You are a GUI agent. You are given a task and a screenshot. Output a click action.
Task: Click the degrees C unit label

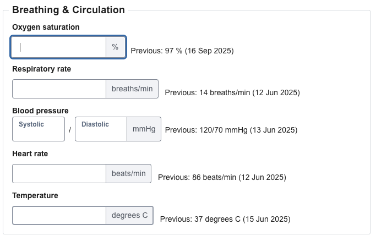(129, 215)
